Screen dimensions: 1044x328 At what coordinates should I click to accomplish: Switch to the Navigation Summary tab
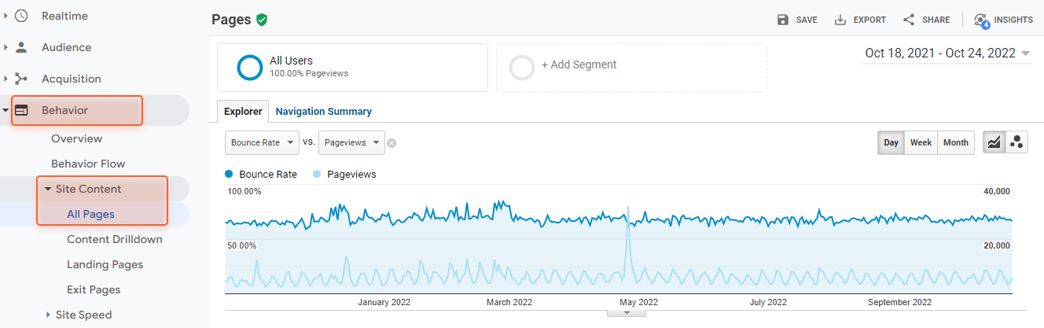[323, 112]
